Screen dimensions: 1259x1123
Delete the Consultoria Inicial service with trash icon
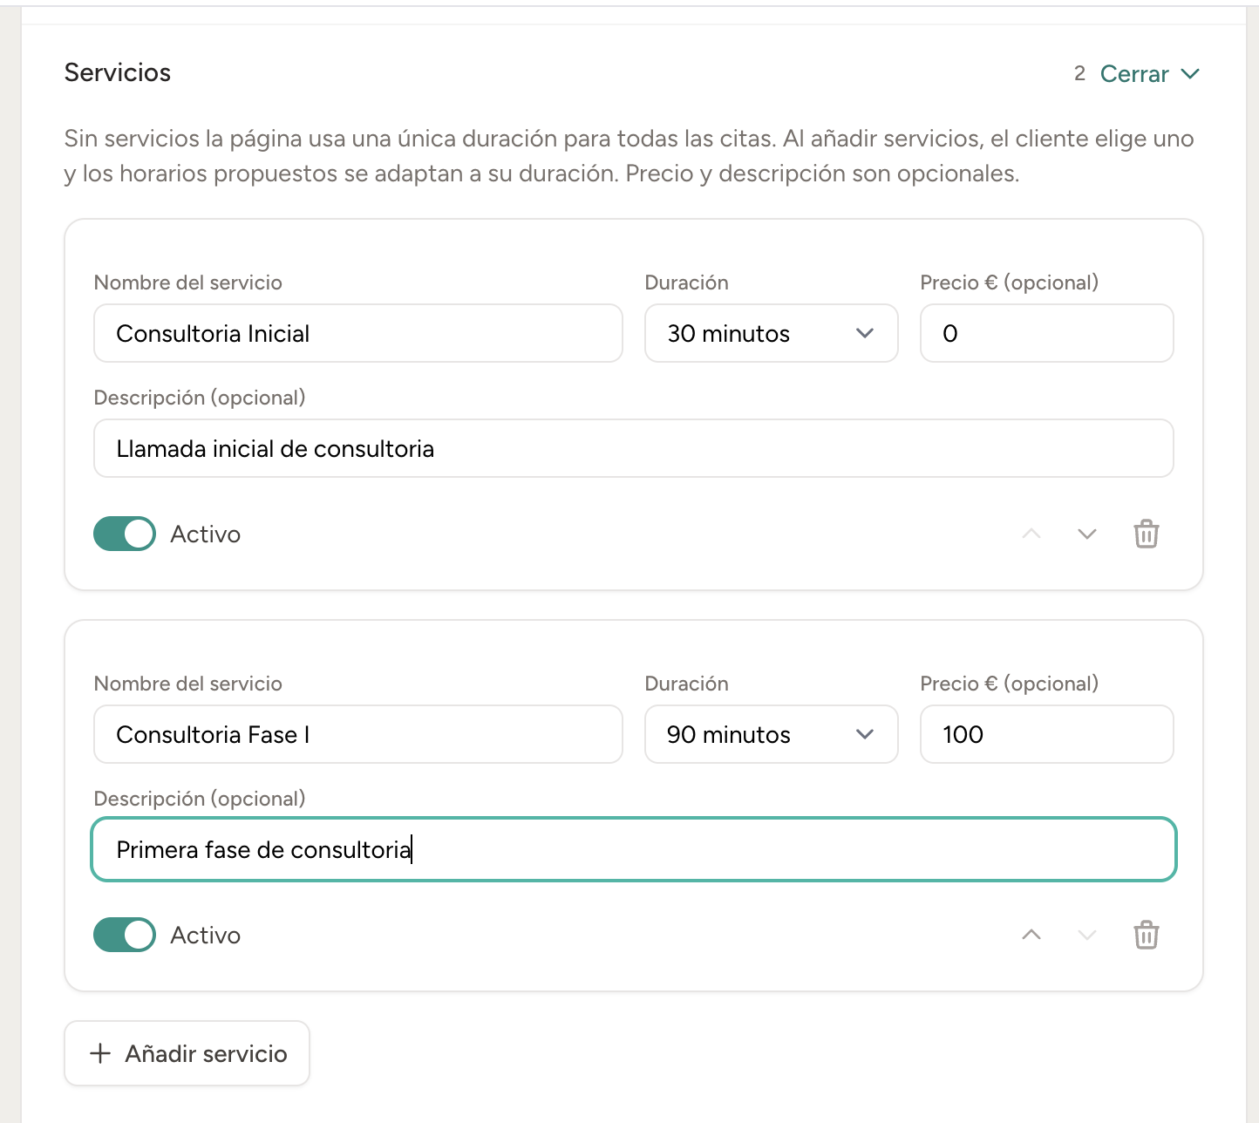click(x=1146, y=534)
